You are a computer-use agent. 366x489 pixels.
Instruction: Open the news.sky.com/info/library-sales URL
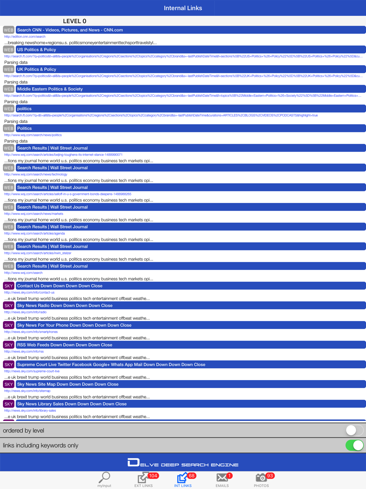[30, 411]
